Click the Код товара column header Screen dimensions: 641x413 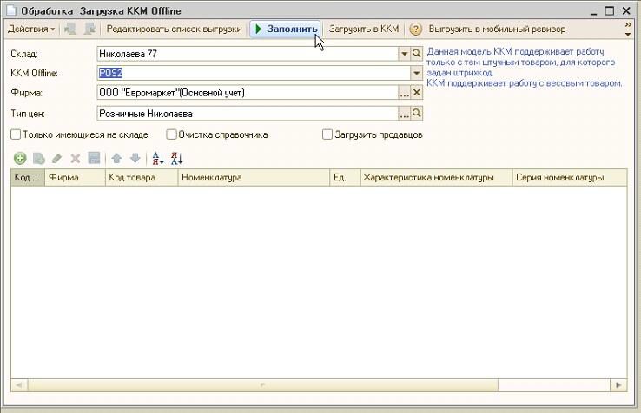coord(142,177)
